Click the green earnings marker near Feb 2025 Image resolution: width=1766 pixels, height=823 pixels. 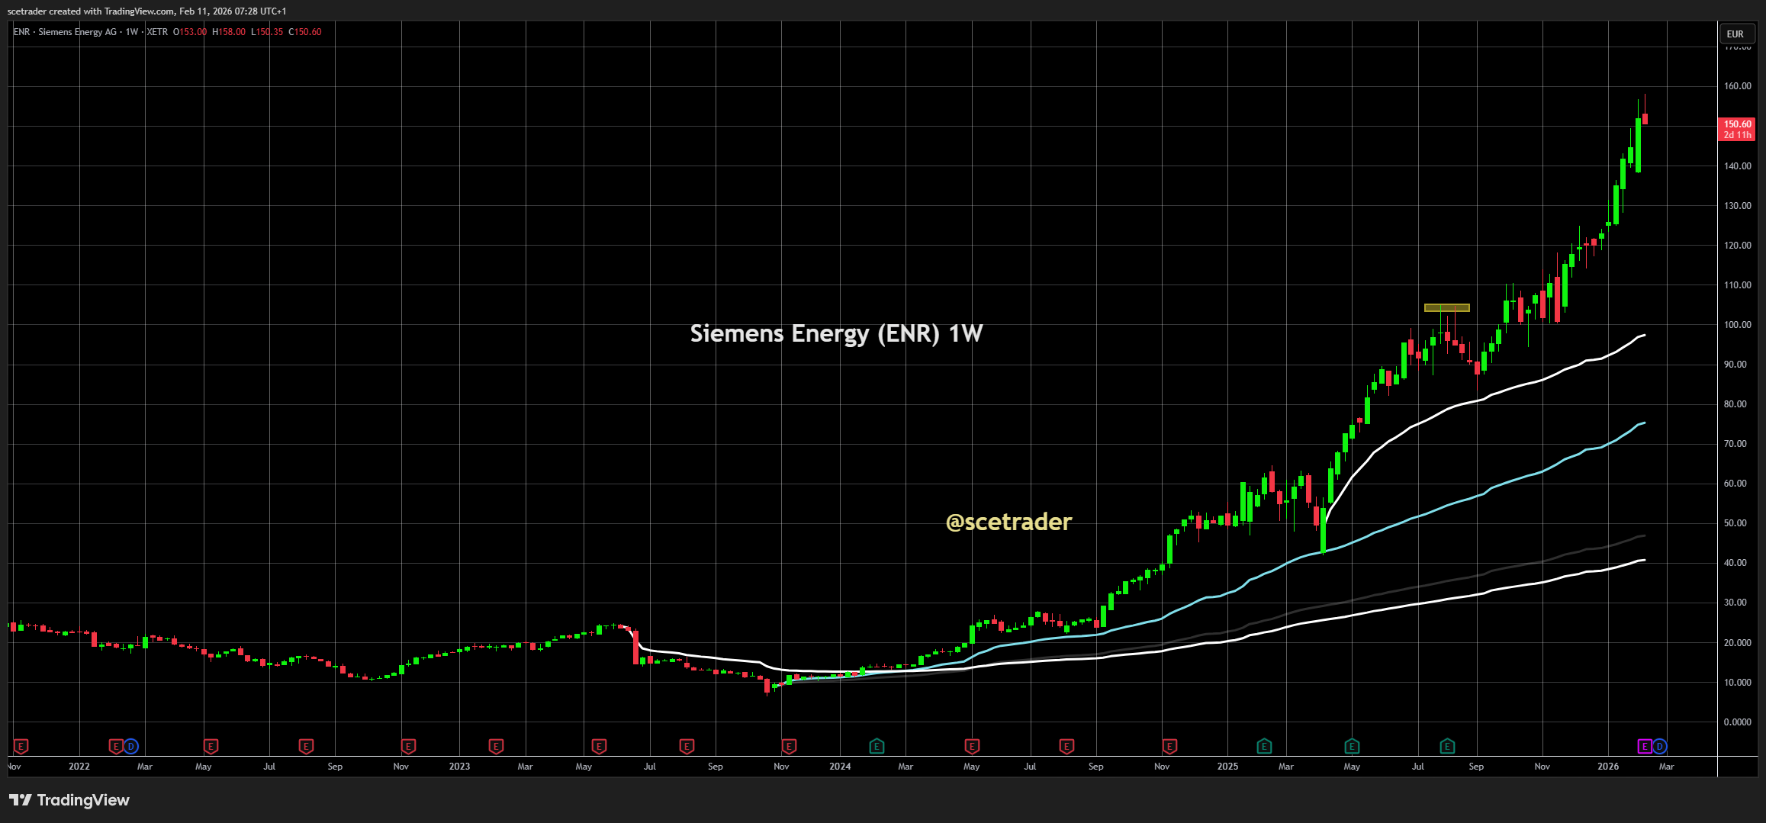tap(1264, 746)
